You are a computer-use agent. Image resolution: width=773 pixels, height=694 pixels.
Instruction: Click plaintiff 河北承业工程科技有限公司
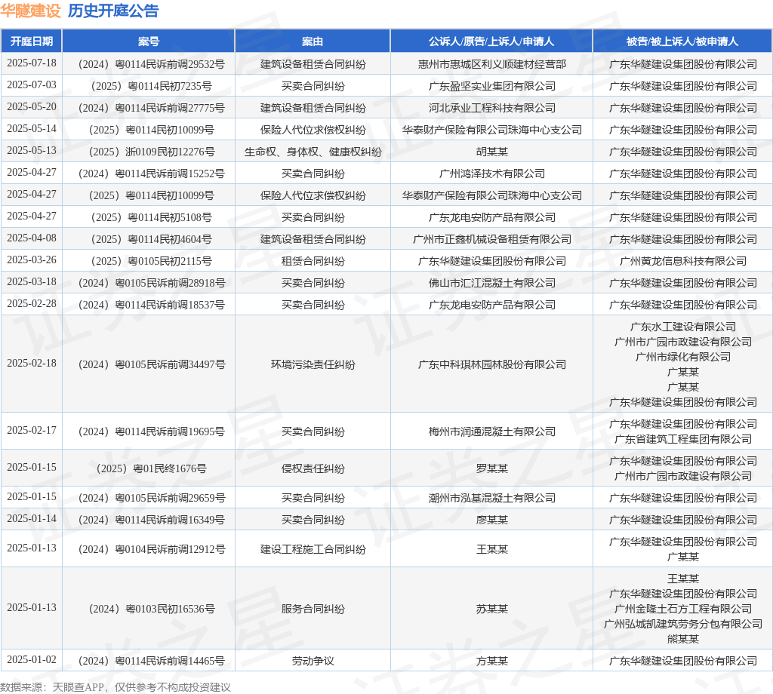pyautogui.click(x=492, y=108)
